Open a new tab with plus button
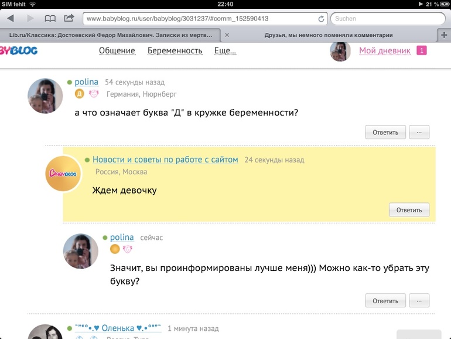Viewport: 451px width, 339px height. click(444, 35)
